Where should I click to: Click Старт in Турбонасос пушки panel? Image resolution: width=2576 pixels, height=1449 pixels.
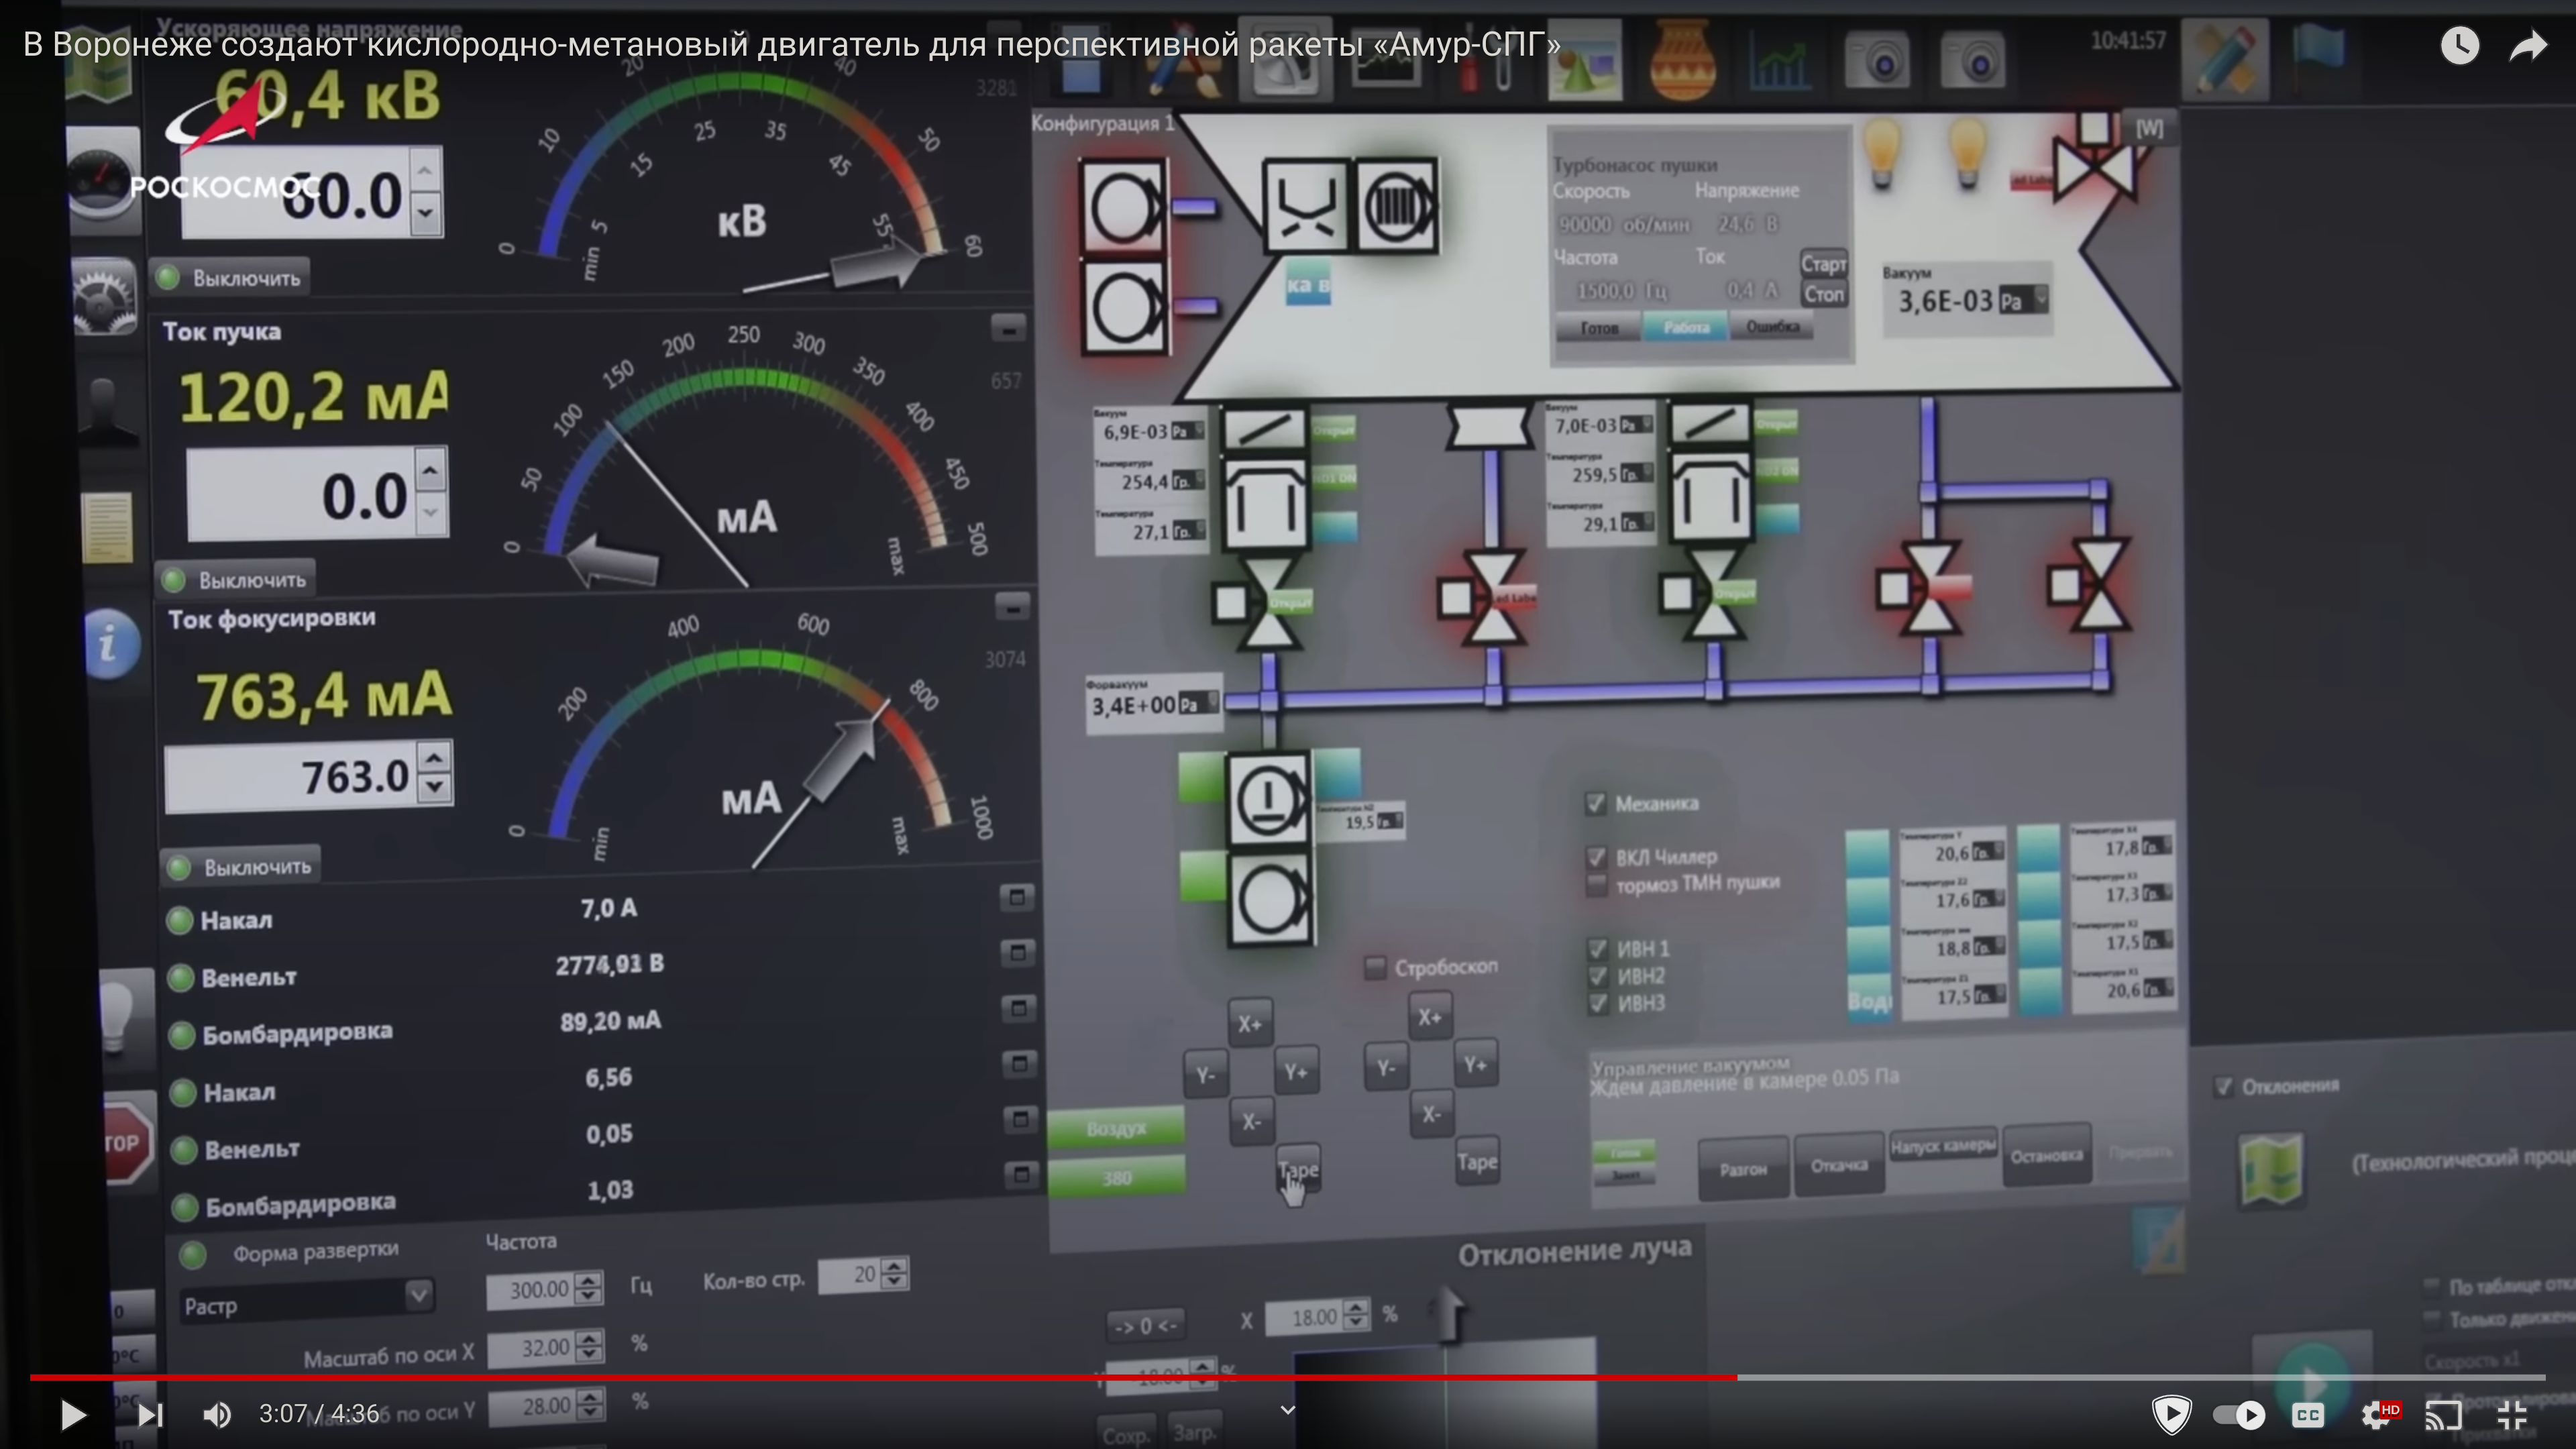[1823, 264]
